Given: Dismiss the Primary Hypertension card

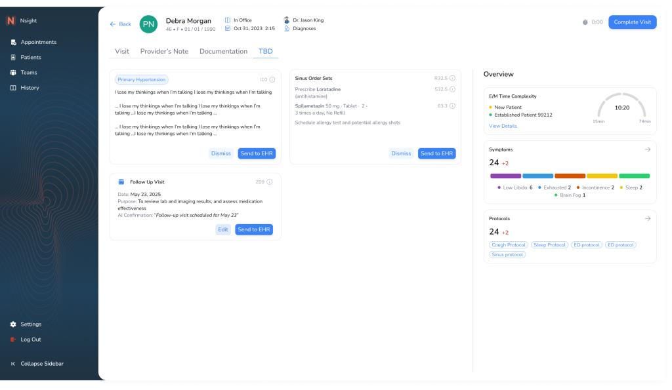Looking at the screenshot, I should (220, 153).
